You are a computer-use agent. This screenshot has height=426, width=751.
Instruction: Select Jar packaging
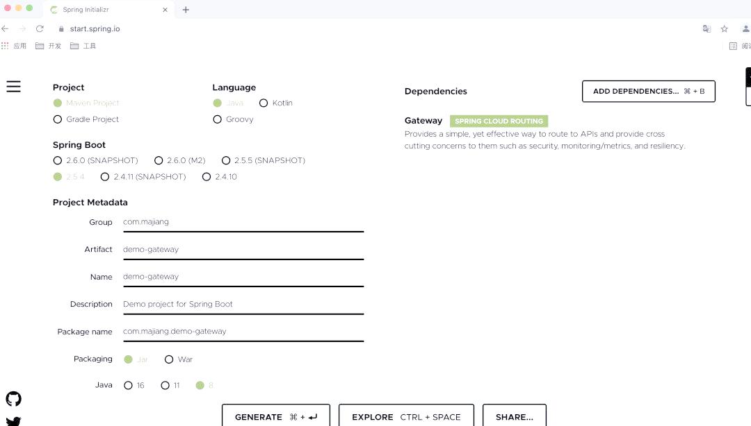pos(136,359)
